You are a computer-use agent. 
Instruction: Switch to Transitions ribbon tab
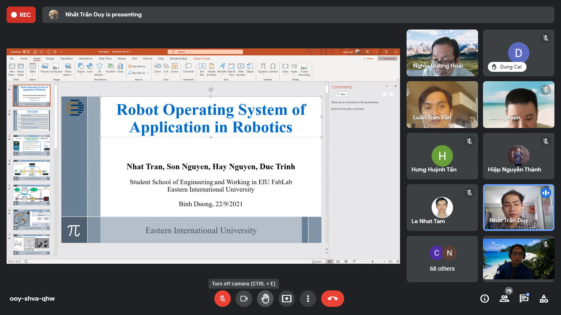[66, 59]
